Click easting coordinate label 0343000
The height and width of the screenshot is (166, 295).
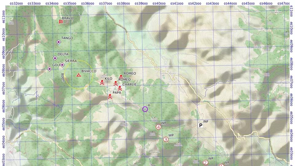(x=212, y=4)
